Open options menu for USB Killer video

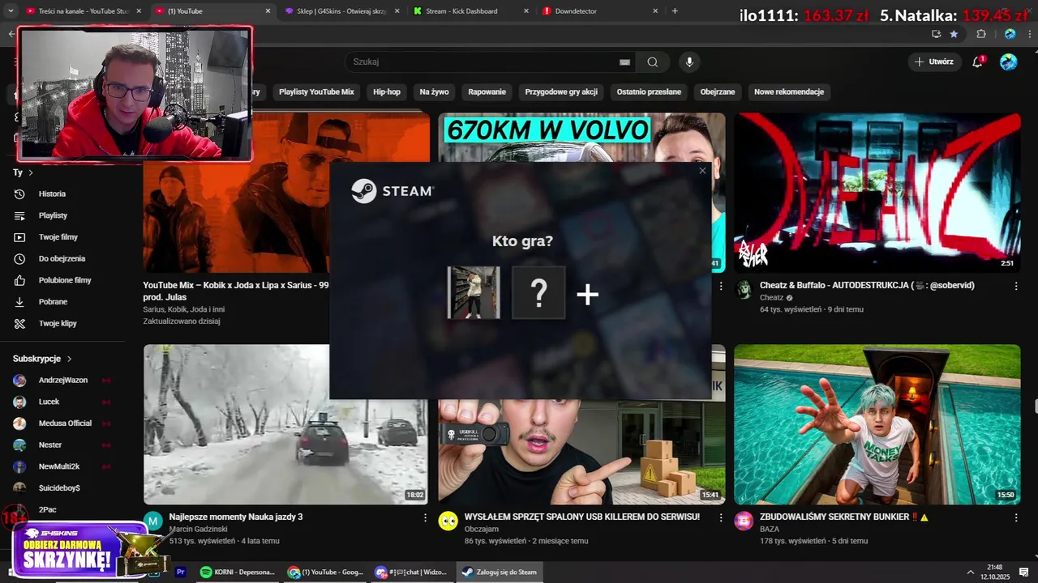point(721,517)
